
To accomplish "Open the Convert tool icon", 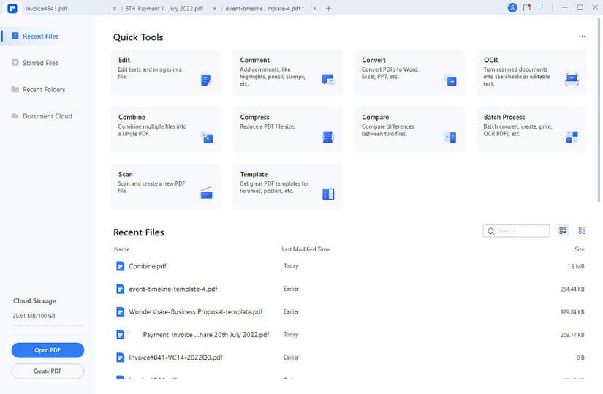I will 450,80.
